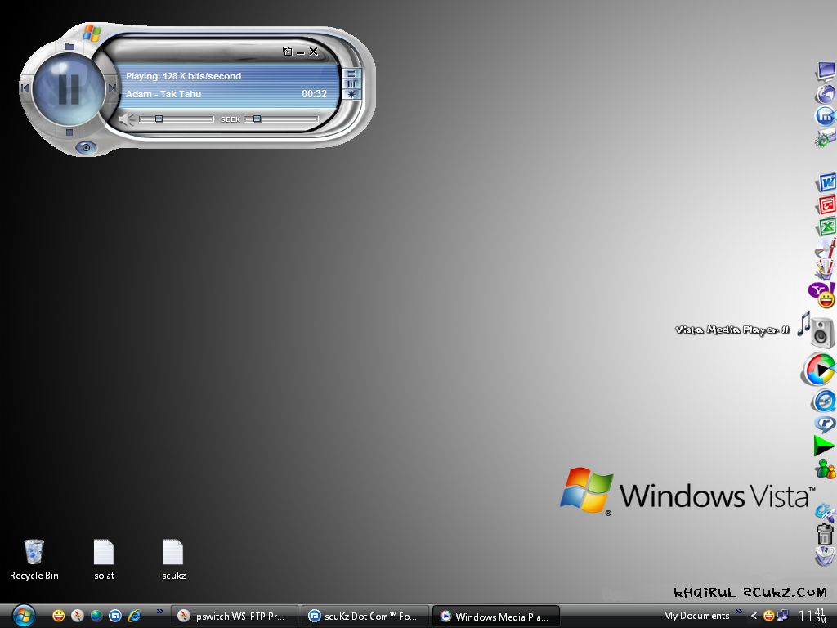Open the My Documents toolbar on the taskbar
The width and height of the screenshot is (837, 628).
(696, 616)
